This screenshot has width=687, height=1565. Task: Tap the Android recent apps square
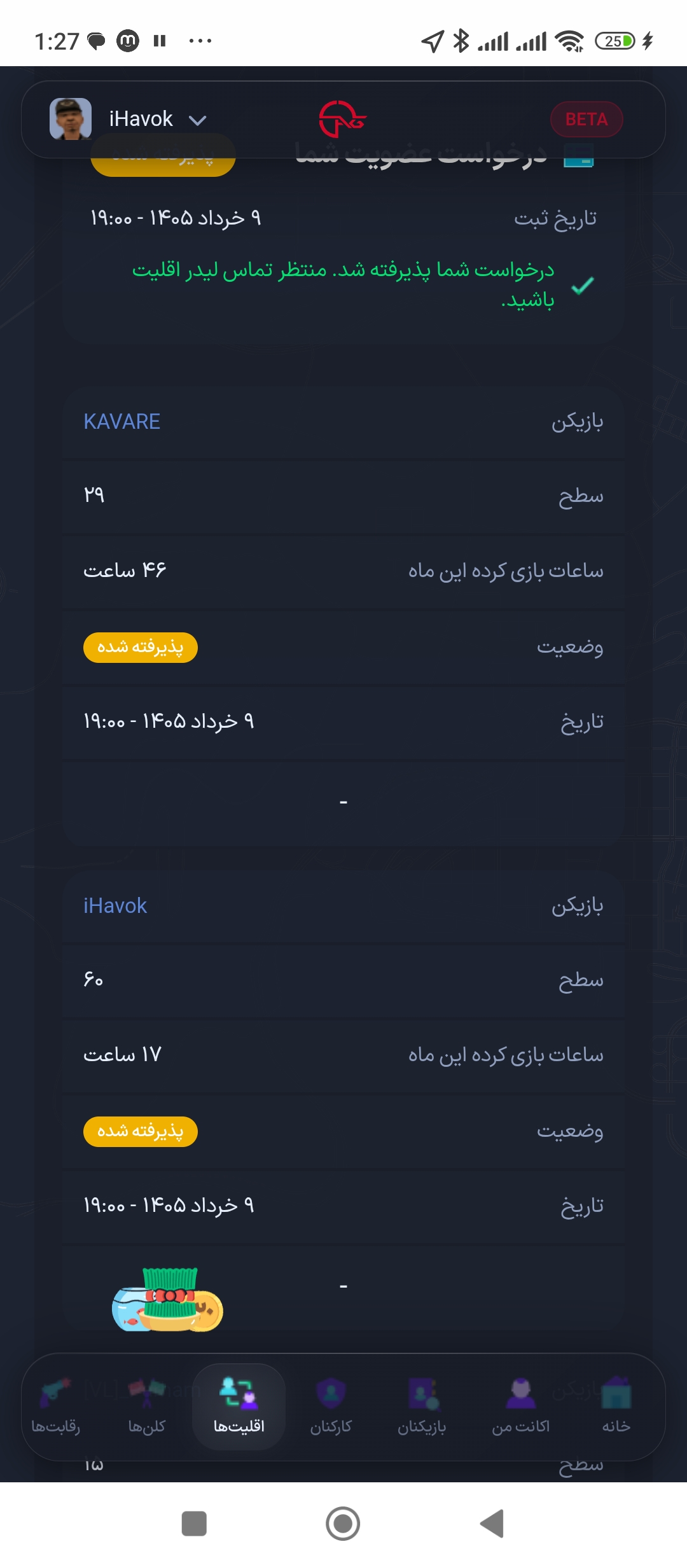point(194,1524)
